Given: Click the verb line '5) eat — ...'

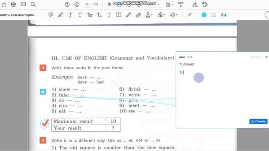Looking at the screenshot, I should point(66,111).
